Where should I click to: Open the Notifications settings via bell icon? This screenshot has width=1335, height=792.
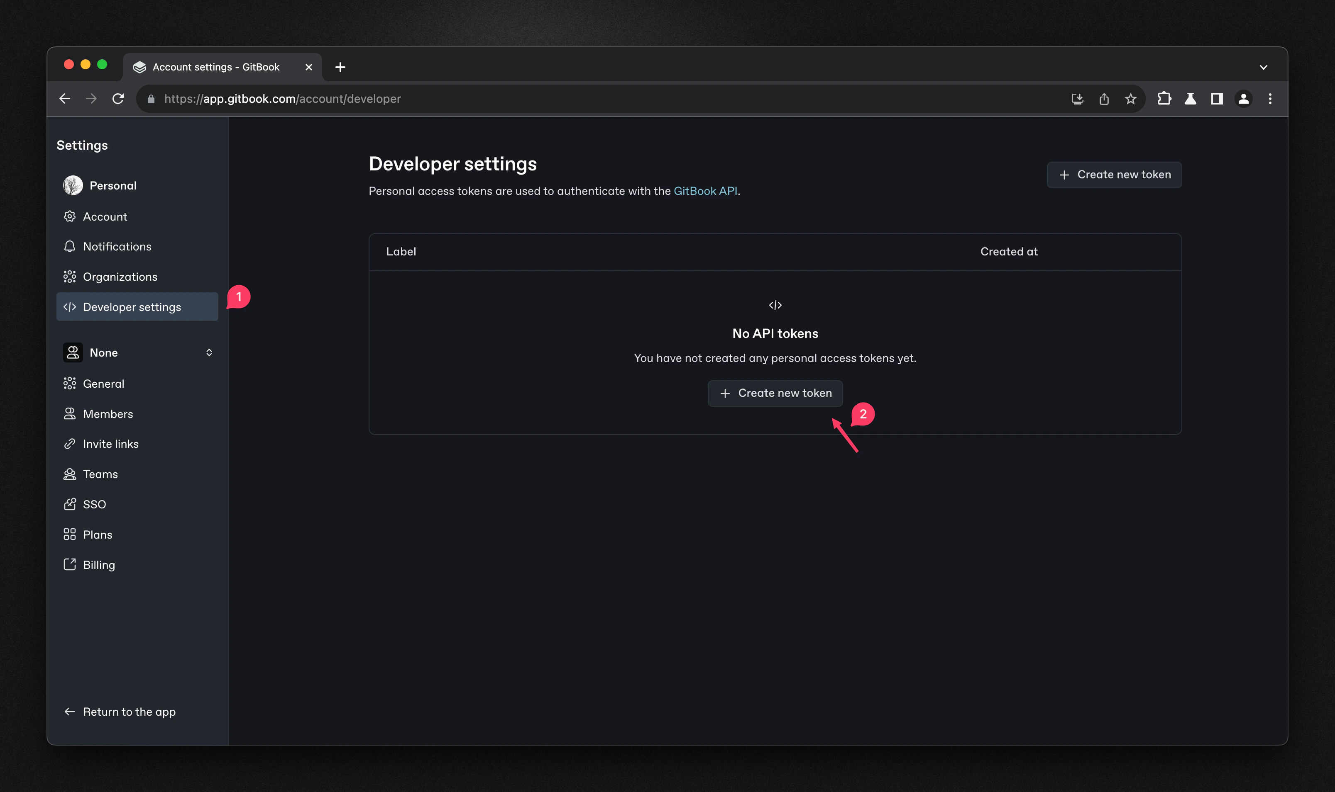coord(71,246)
